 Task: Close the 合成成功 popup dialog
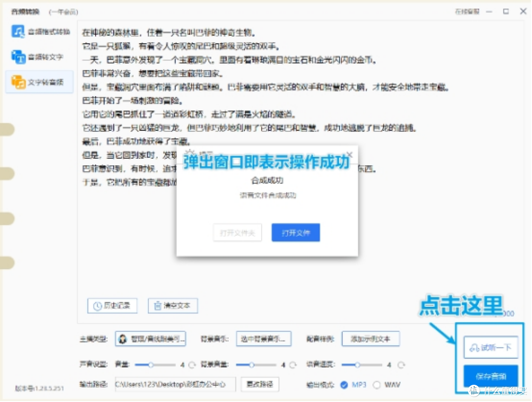coord(349,155)
